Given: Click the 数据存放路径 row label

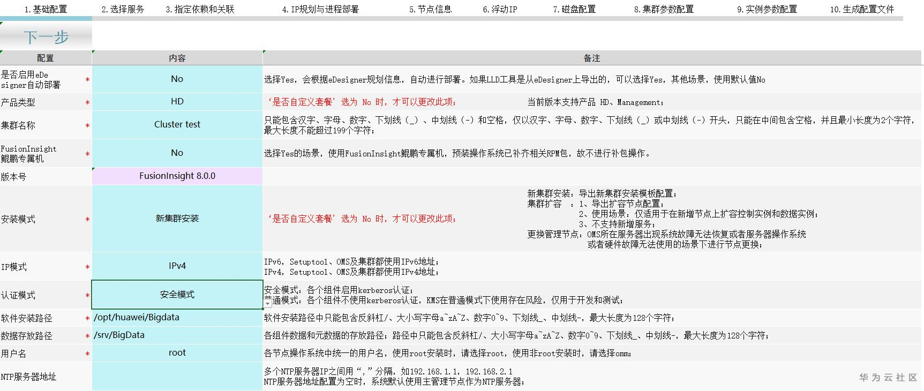Looking at the screenshot, I should tap(26, 336).
